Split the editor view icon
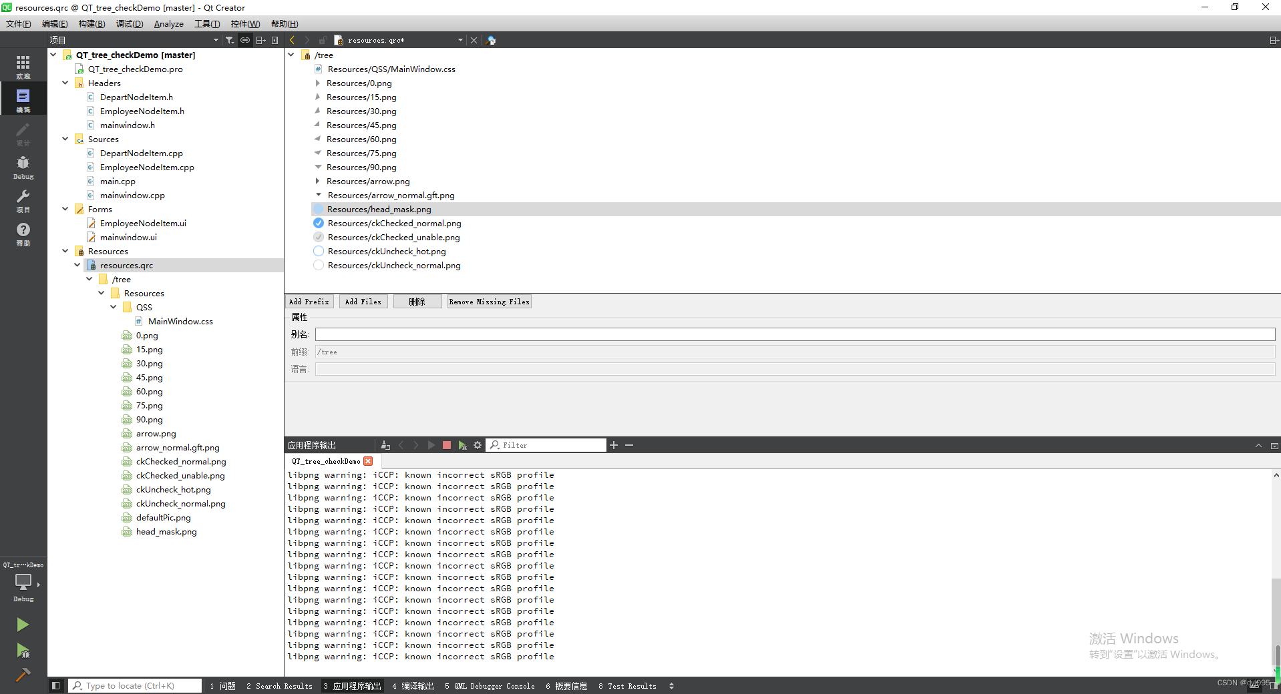1281x694 pixels. 1274,40
